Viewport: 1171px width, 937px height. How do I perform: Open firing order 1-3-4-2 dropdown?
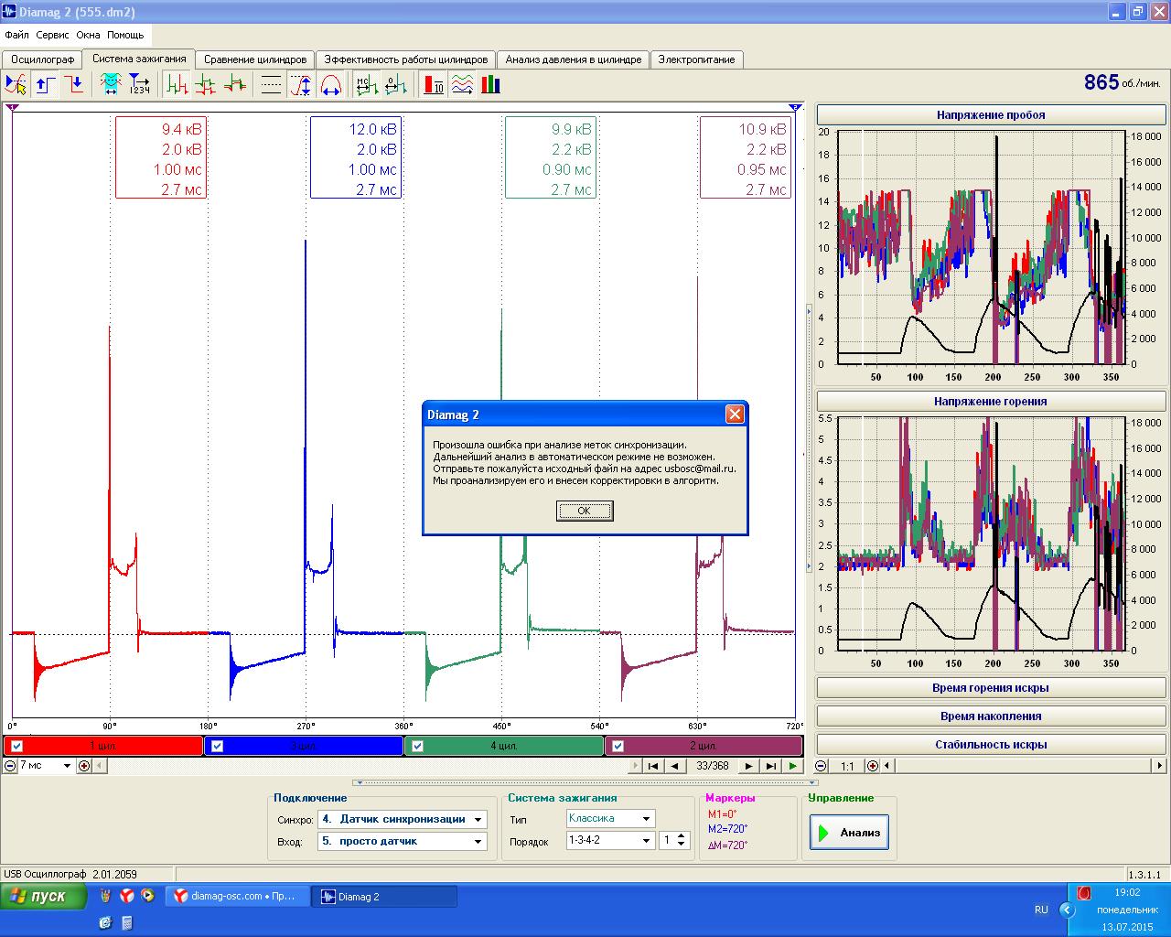[x=646, y=840]
